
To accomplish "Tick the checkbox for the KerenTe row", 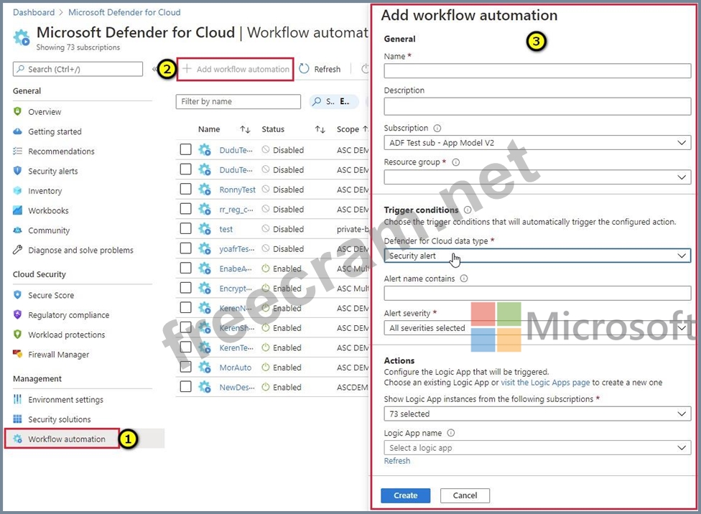I will pyautogui.click(x=185, y=347).
